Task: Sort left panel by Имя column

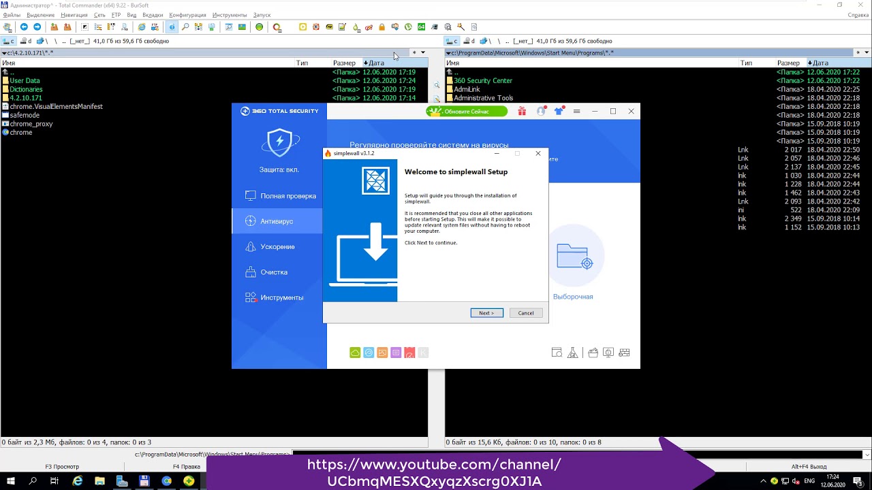Action: click(x=147, y=63)
